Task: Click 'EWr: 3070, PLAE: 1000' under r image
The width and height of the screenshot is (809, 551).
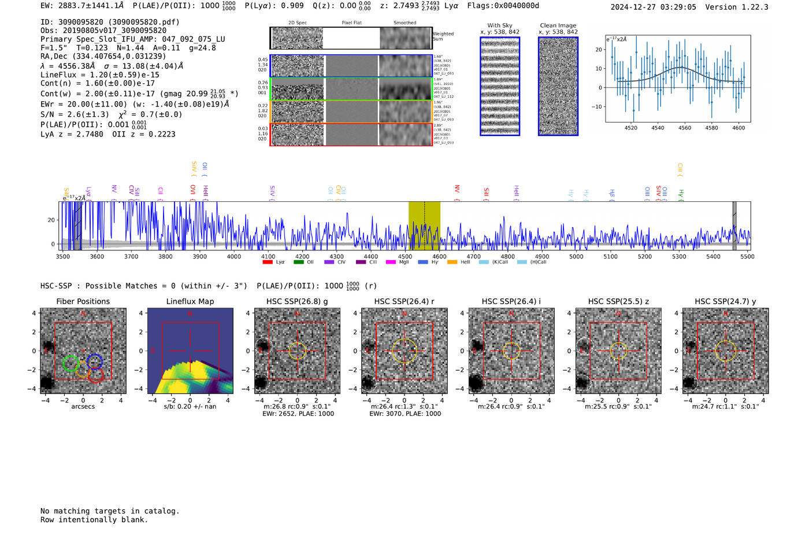Action: pos(405,414)
